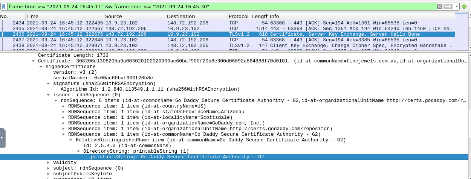Sort packets by the No. column
This screenshot has height=179, width=471.
coord(13,16)
